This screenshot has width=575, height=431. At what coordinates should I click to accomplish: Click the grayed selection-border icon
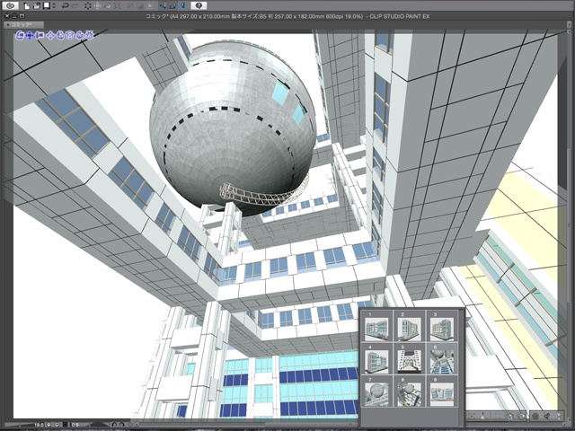pyautogui.click(x=130, y=6)
